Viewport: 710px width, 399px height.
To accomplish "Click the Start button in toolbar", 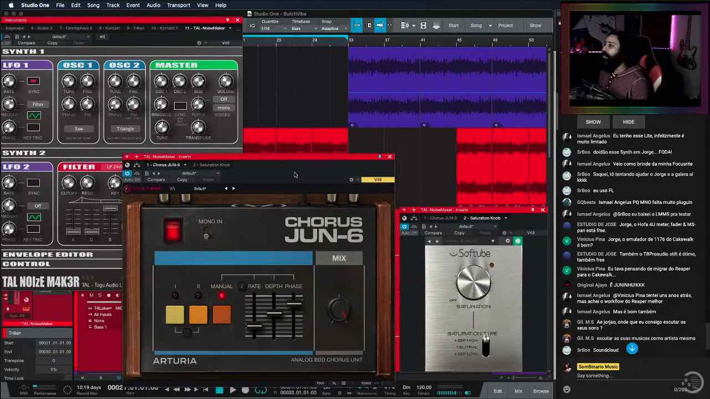I will 453,25.
